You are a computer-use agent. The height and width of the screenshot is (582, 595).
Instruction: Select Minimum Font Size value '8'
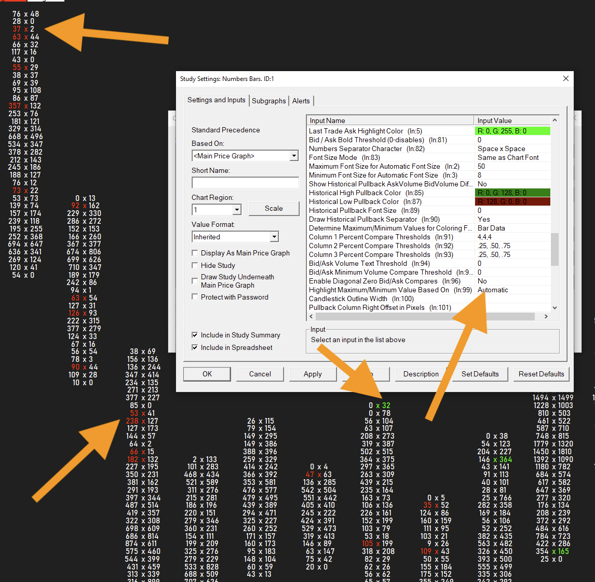click(x=479, y=175)
